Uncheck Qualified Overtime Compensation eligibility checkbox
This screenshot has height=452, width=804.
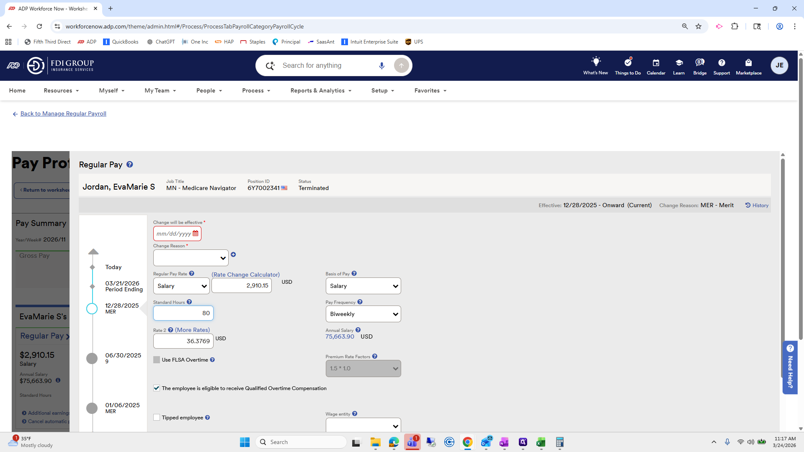tap(157, 388)
